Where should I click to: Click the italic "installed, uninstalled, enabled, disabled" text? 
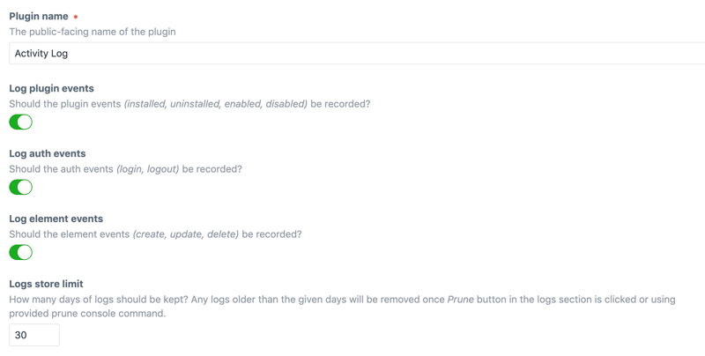[215, 104]
